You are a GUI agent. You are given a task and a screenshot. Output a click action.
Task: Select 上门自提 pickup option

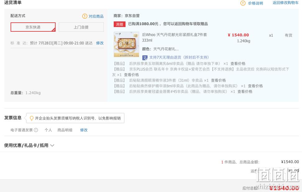click(x=81, y=27)
